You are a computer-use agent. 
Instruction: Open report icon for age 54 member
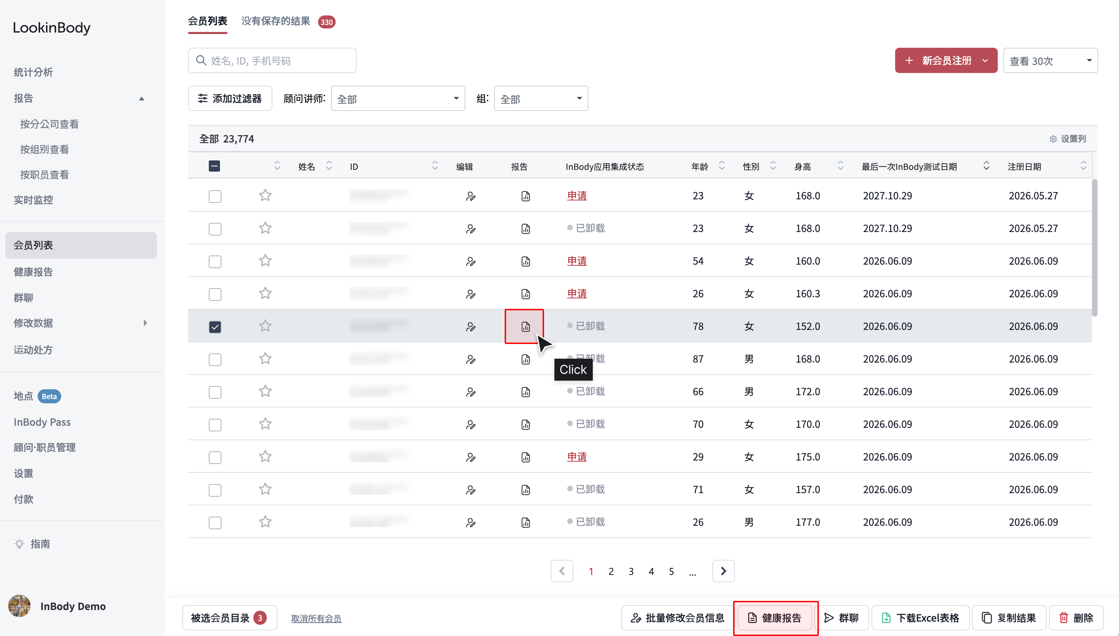click(x=525, y=261)
